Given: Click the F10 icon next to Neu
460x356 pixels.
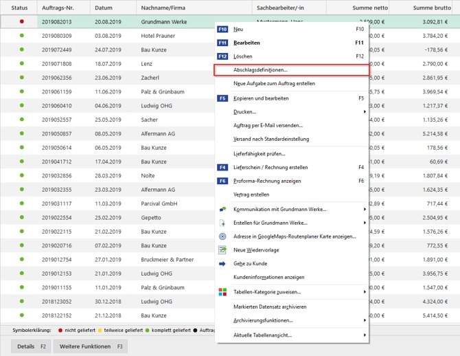Looking at the screenshot, I should (x=222, y=29).
